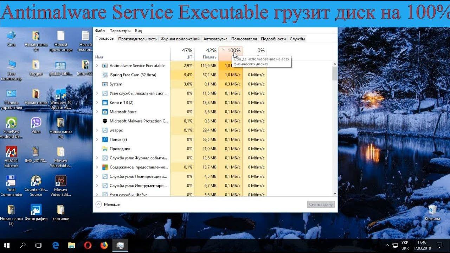Click the network icon in system tray
450x253 pixels.
click(x=395, y=245)
